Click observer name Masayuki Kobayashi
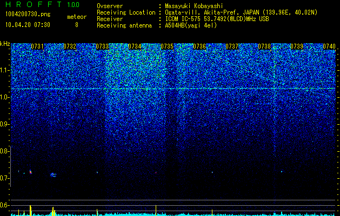Image resolution: width=340 pixels, height=216 pixels. click(194, 6)
